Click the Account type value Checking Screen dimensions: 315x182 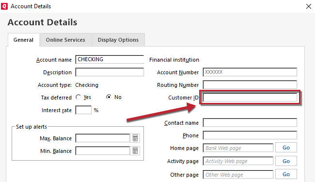[87, 85]
